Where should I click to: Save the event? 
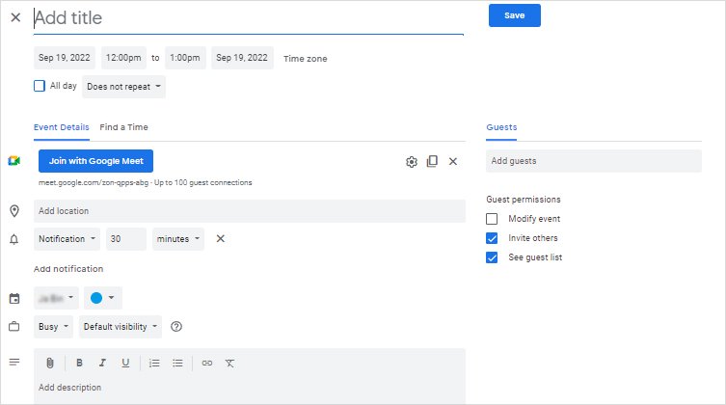515,15
